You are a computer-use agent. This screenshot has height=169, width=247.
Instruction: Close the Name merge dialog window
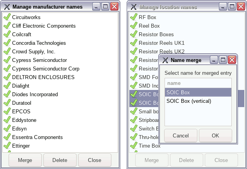(x=232, y=60)
